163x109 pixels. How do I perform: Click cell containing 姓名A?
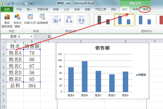pyautogui.click(x=15, y=53)
